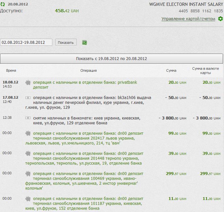The height and width of the screenshot is (212, 224).
Task: Click the - 3 800.00 UAH amount in Сумма column
Action: pos(172,118)
